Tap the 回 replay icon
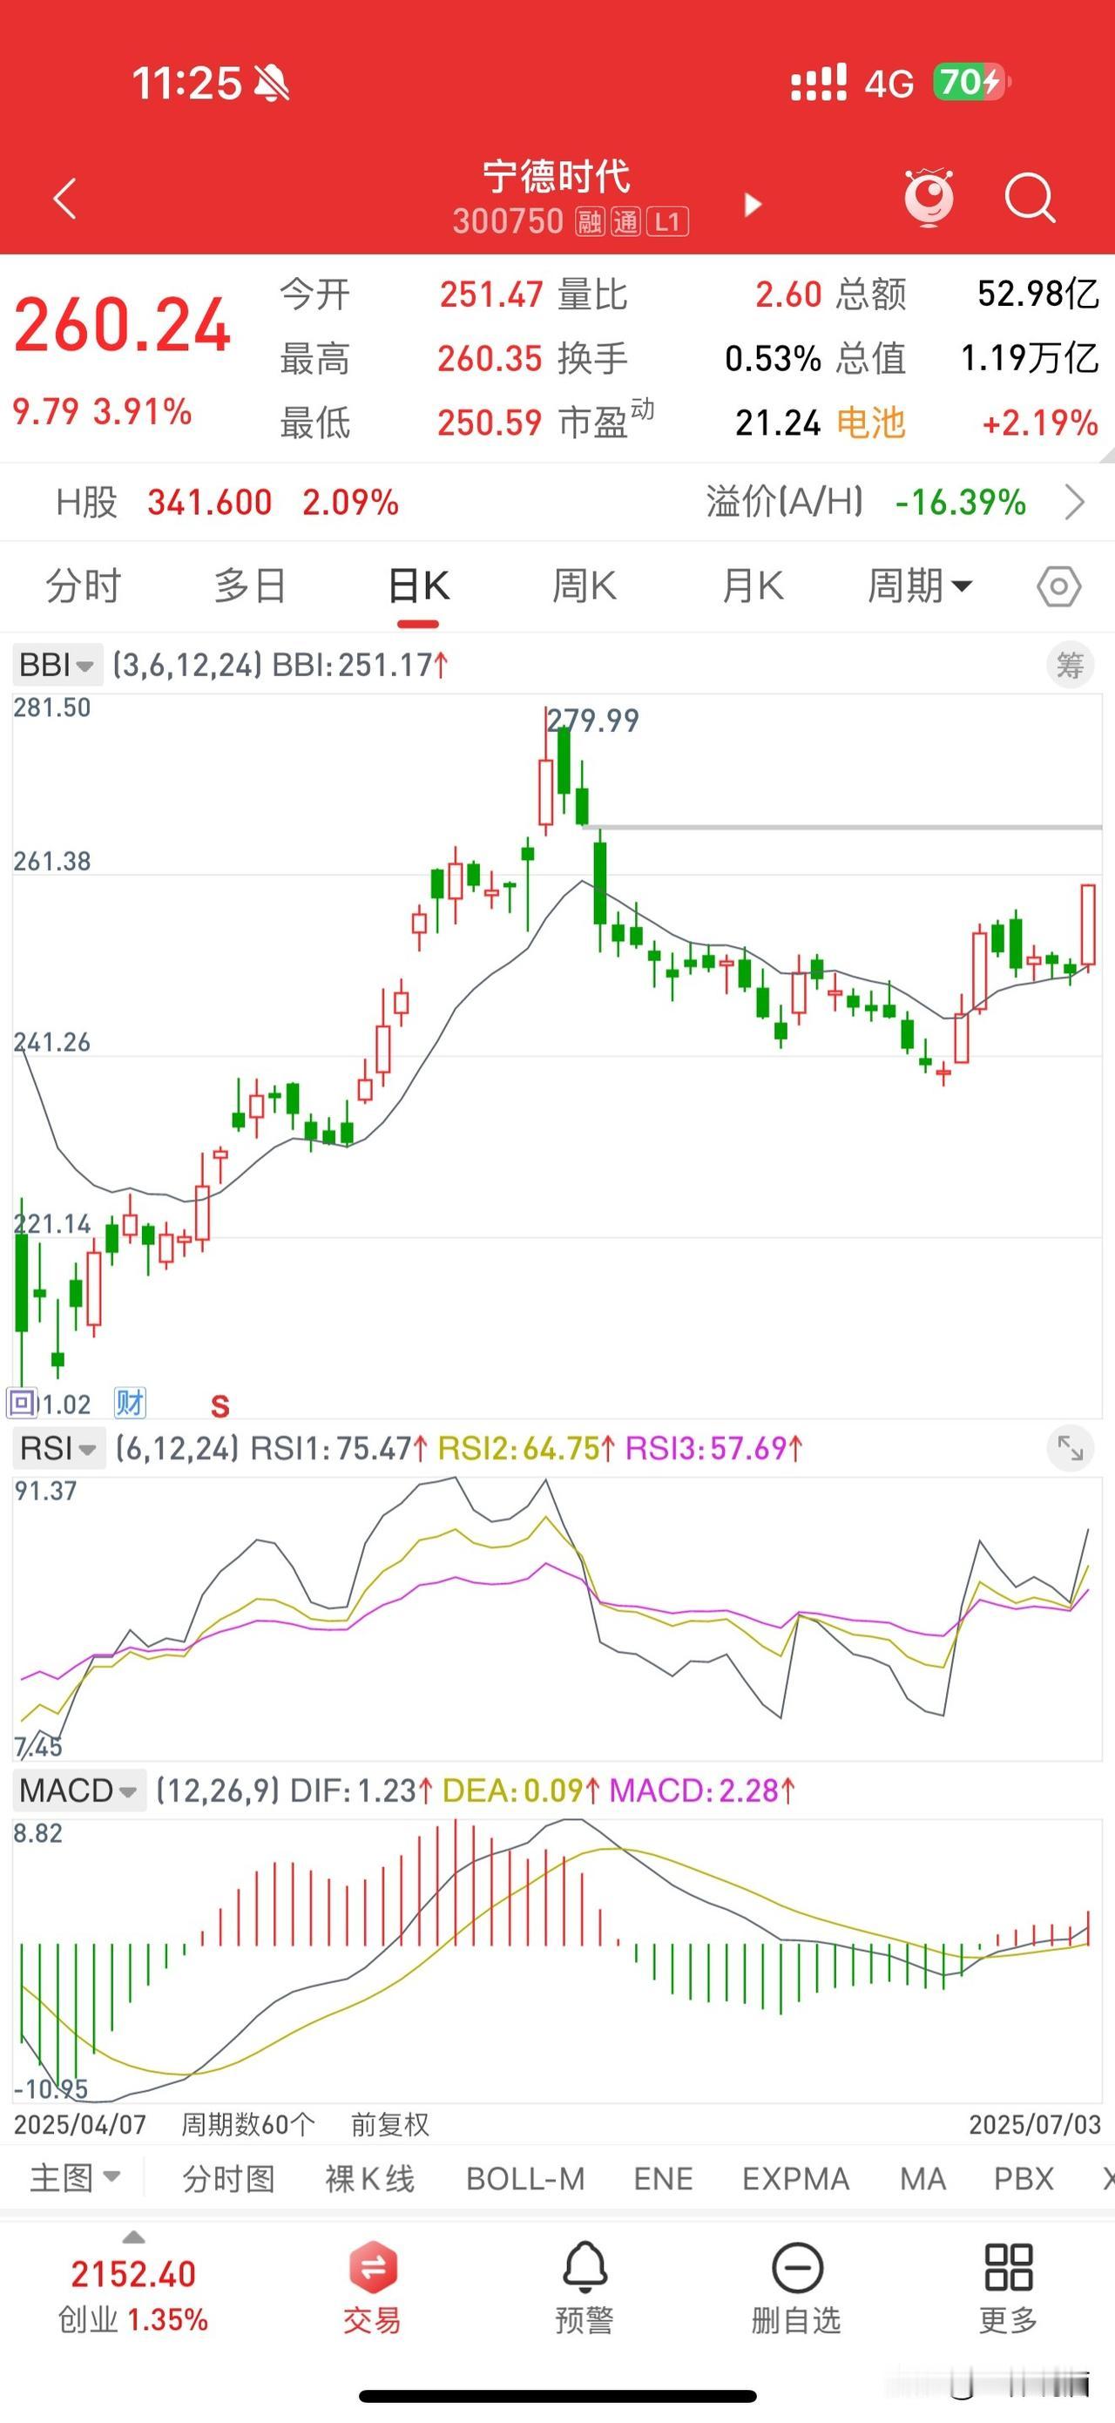Image resolution: width=1115 pixels, height=2423 pixels. (x=22, y=1404)
